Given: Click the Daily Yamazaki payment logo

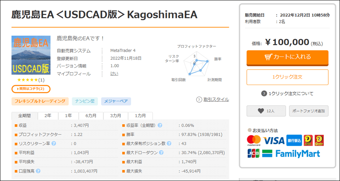Looking at the screenshot, I should [319, 141].
